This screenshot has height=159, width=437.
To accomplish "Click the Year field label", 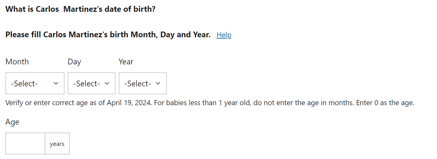I will click(x=126, y=61).
